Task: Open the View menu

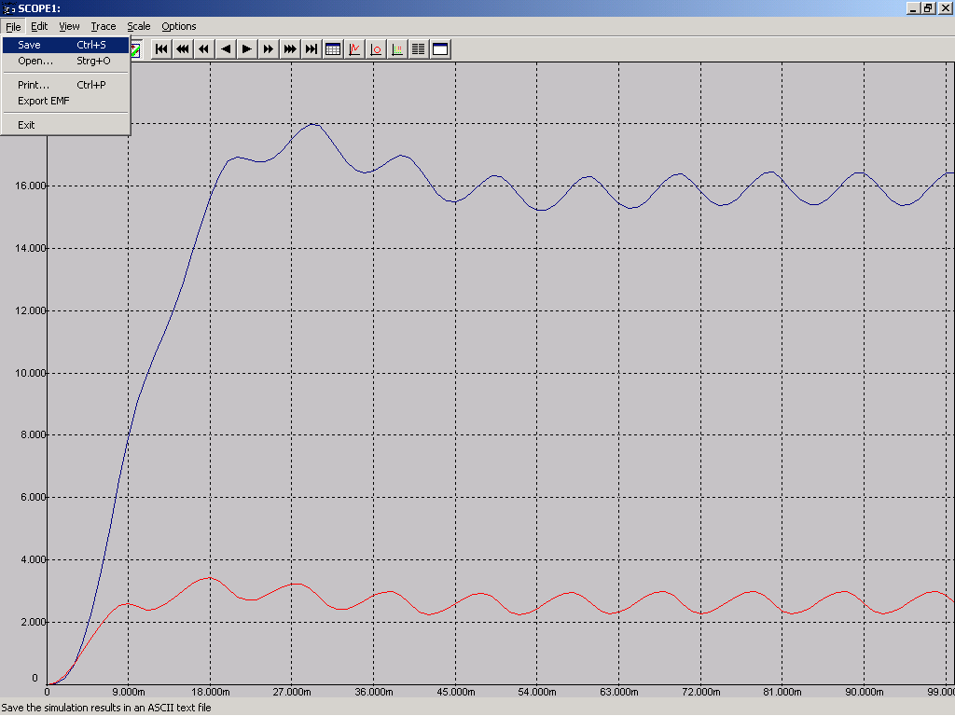Action: pyautogui.click(x=69, y=26)
